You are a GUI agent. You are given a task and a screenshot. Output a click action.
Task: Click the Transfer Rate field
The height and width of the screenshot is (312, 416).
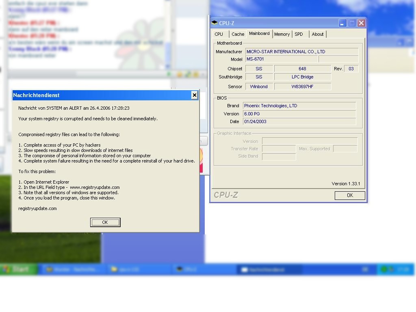279,149
